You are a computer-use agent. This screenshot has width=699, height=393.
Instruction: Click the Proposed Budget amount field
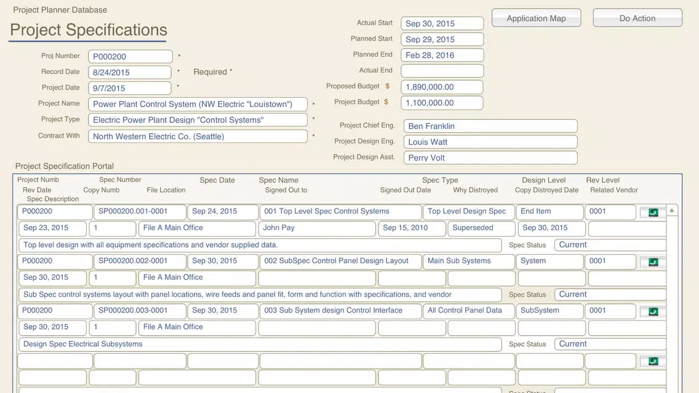(x=442, y=87)
